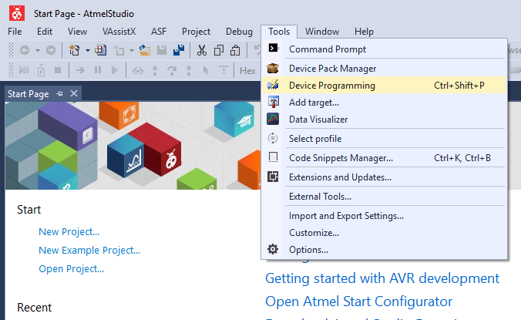Click the Save toolbar icon
Image resolution: width=521 pixels, height=320 pixels.
point(162,51)
